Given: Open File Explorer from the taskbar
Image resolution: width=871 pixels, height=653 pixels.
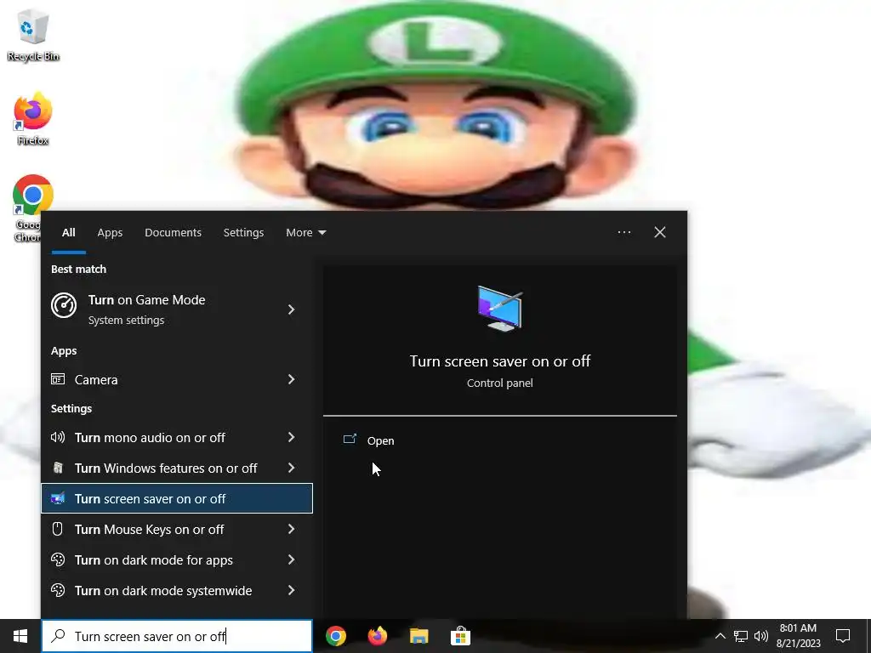Looking at the screenshot, I should click(x=418, y=636).
